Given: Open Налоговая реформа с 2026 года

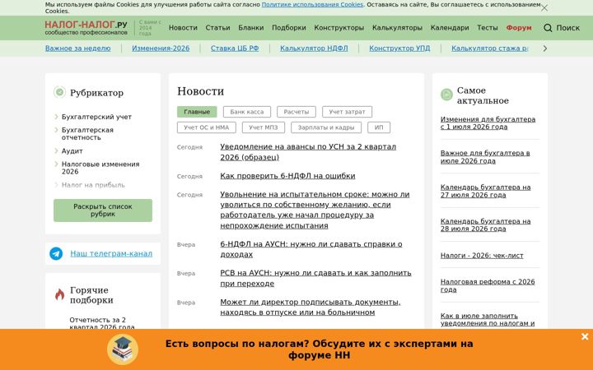Looking at the screenshot, I should tap(488, 286).
